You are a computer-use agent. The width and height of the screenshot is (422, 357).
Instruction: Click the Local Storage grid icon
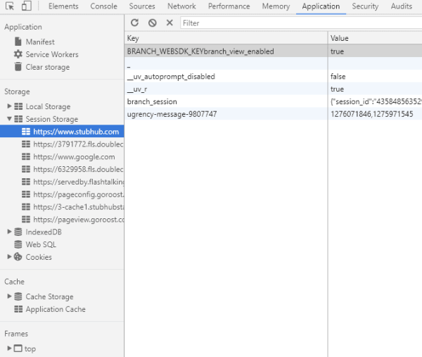(x=18, y=106)
